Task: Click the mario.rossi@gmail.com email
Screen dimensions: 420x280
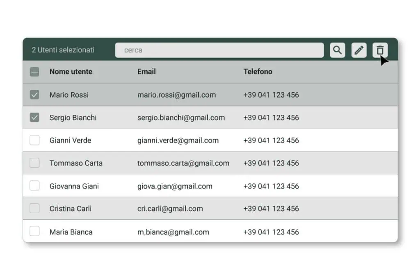Action: click(176, 95)
